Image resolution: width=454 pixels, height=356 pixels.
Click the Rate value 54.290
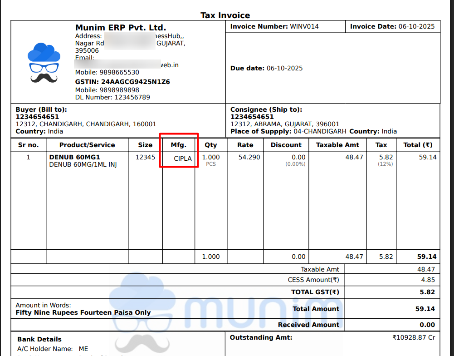tap(249, 157)
